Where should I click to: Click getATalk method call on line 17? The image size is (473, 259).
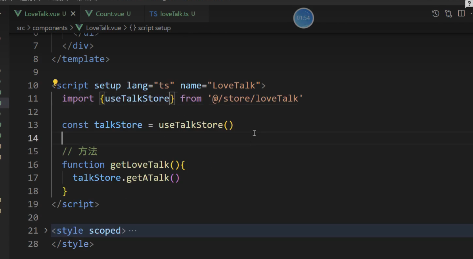148,178
